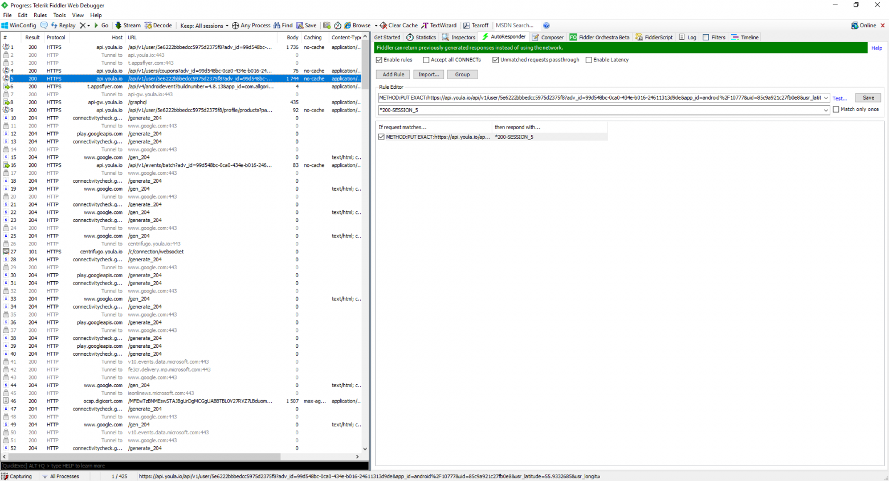889x481 pixels.
Task: Expand the rule match URL combo box
Action: pos(826,98)
